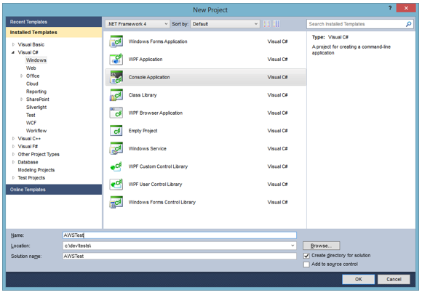Click the WPF Custom Control Library icon
Screen dimensions: 422x295
click(116, 166)
